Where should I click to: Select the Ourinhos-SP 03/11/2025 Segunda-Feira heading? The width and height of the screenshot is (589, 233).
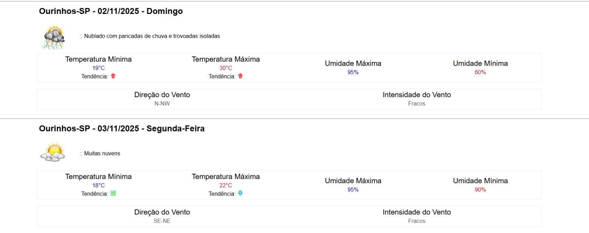click(x=122, y=128)
